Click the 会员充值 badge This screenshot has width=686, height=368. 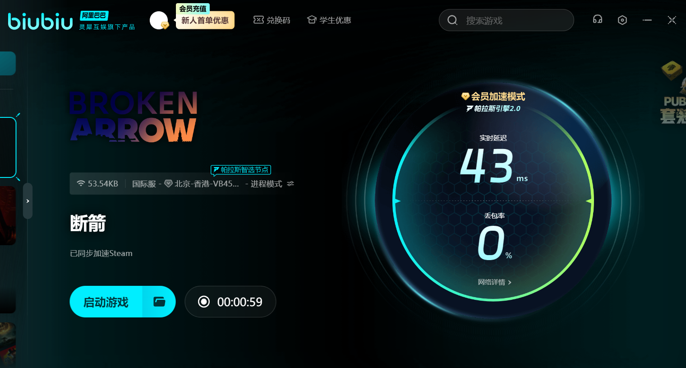point(193,9)
